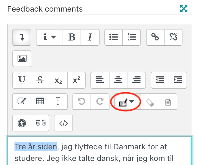Click into the feedback comment text area
The image size is (197, 165).
coord(100,151)
